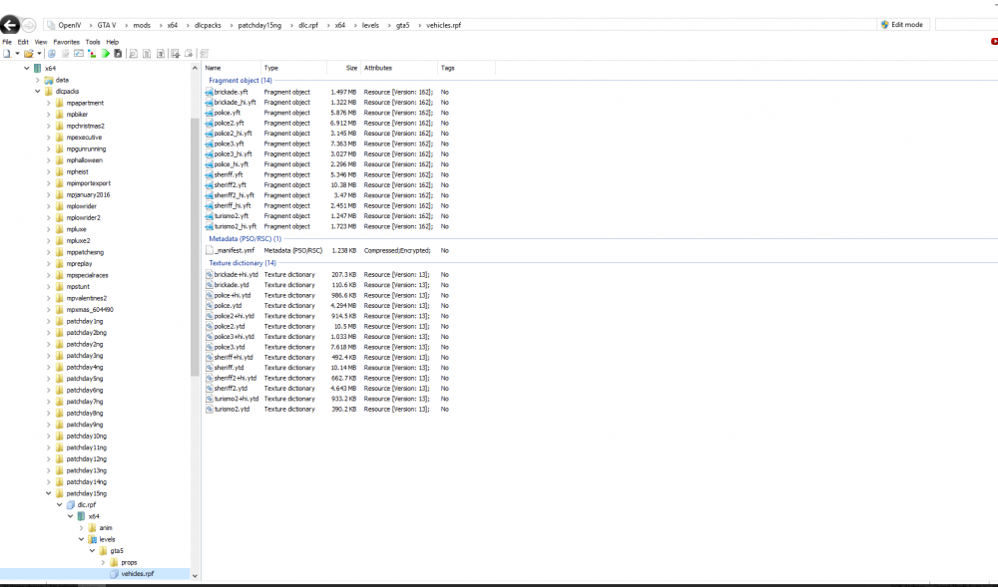Viewport: 998px width, 587px height.
Task: Select the sheriff_hi.yft file name
Action: pyautogui.click(x=233, y=206)
